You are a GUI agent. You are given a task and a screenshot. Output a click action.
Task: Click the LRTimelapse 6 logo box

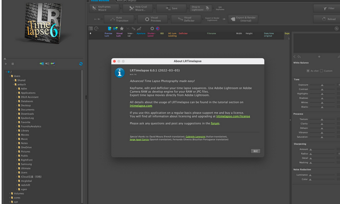click(43, 23)
